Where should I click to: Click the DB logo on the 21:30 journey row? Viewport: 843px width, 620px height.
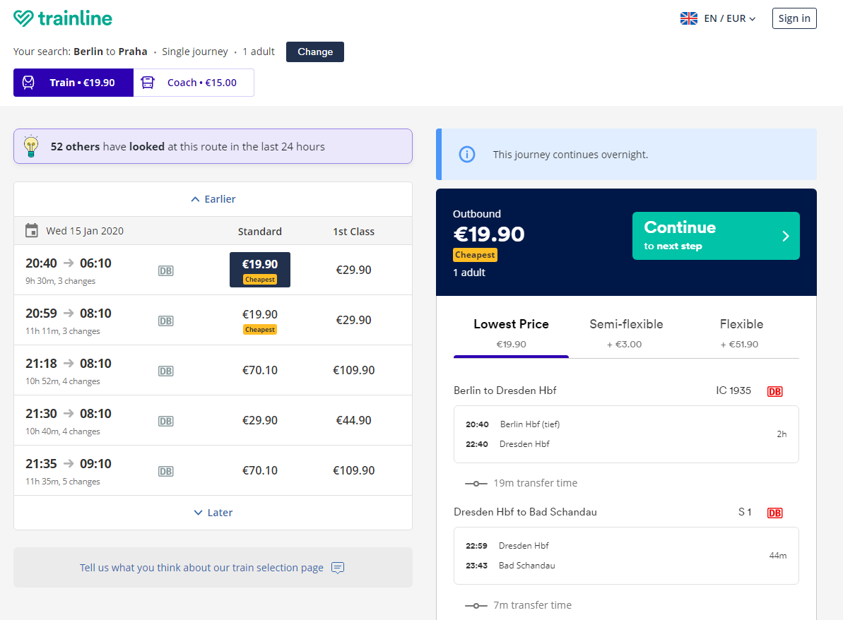tap(165, 421)
